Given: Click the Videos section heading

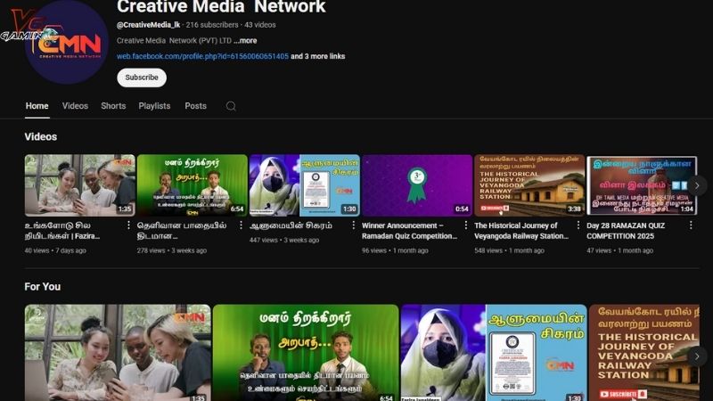Looking at the screenshot, I should coord(41,137).
